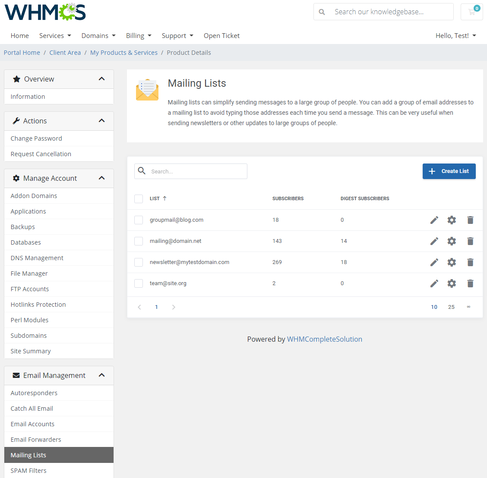Collapse the Manage Account panel
Screen dimensions: 487x478
pos(101,178)
